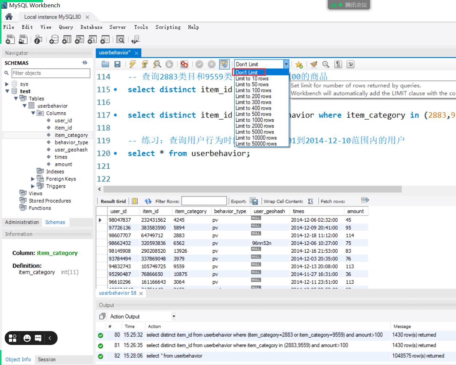Viewport: 456px width, 365px height.
Task: Sort by the amount column header
Action: click(355, 211)
